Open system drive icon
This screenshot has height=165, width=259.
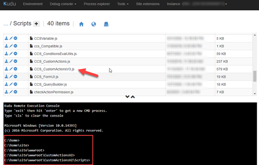click(106, 24)
